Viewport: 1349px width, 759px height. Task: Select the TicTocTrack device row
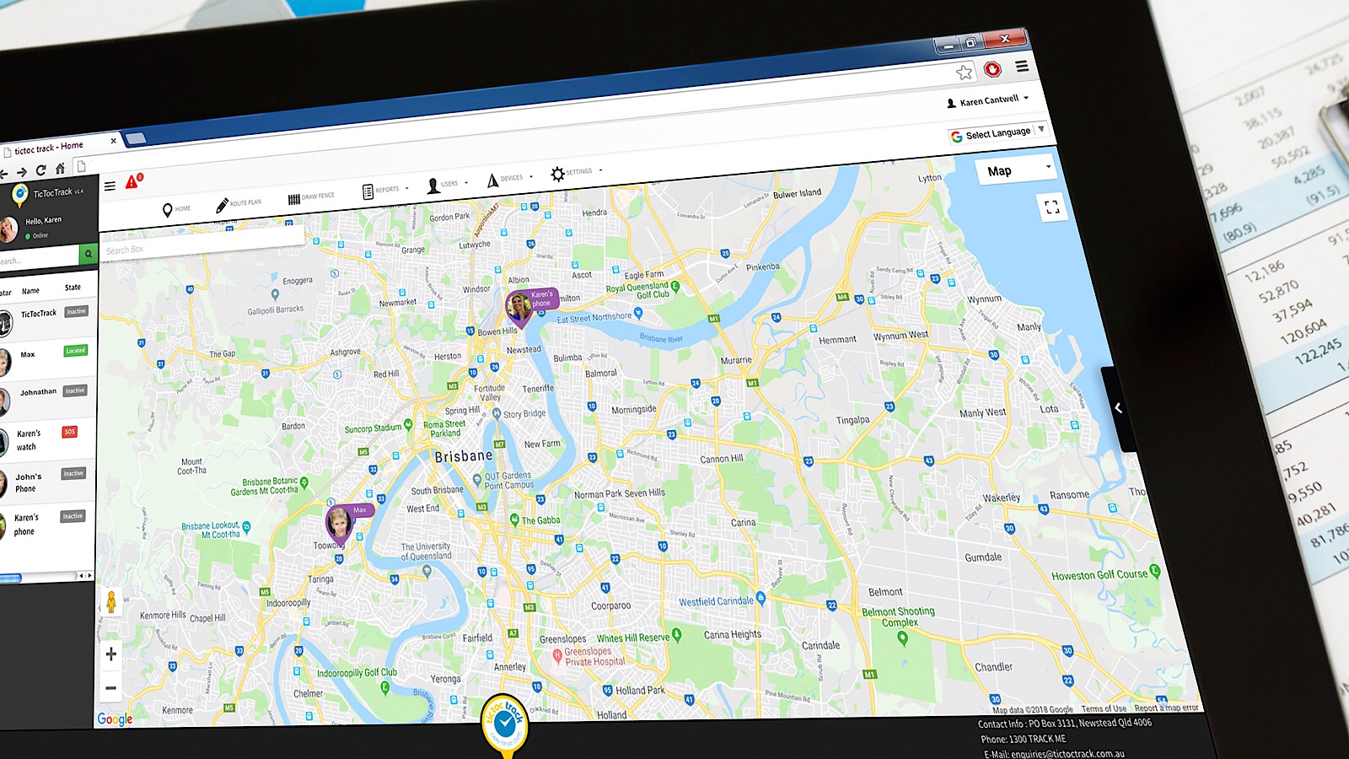pyautogui.click(x=47, y=316)
